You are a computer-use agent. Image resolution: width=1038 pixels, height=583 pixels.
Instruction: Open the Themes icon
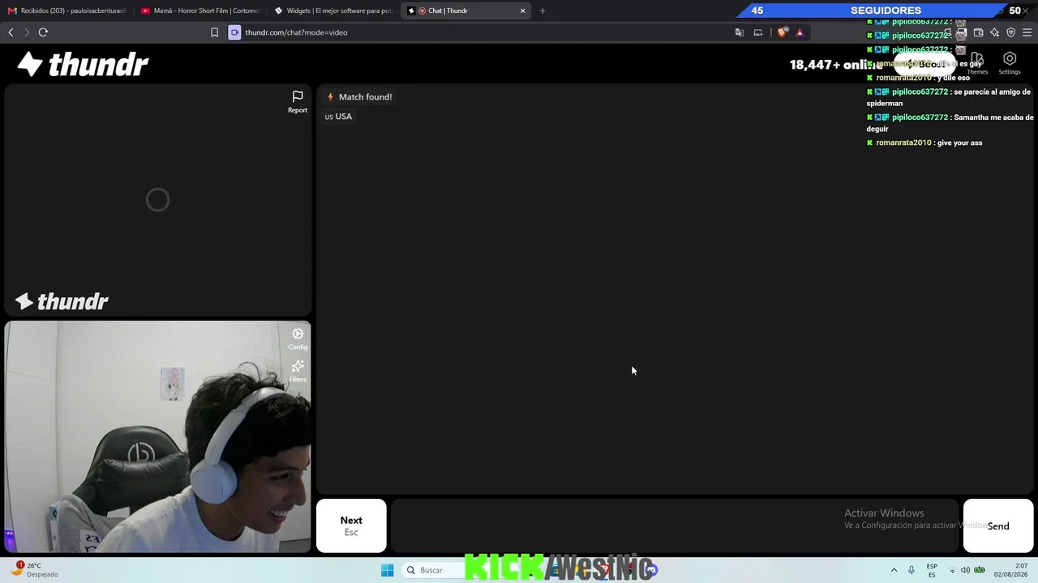[977, 59]
